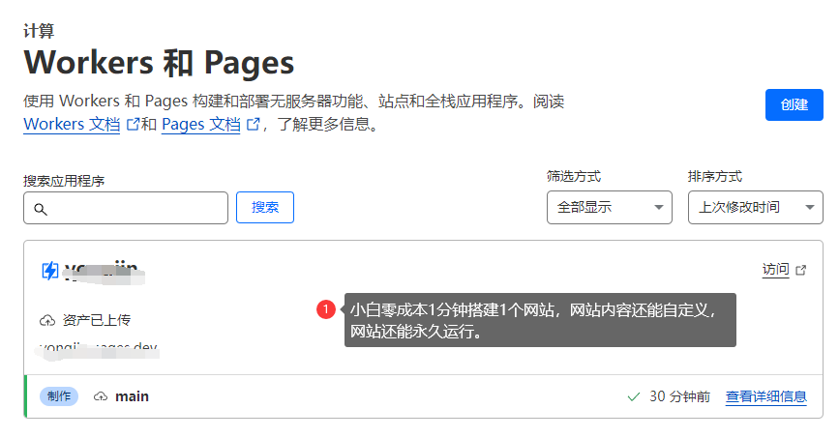
Task: Click cloud icon next to main
Action: (x=101, y=396)
